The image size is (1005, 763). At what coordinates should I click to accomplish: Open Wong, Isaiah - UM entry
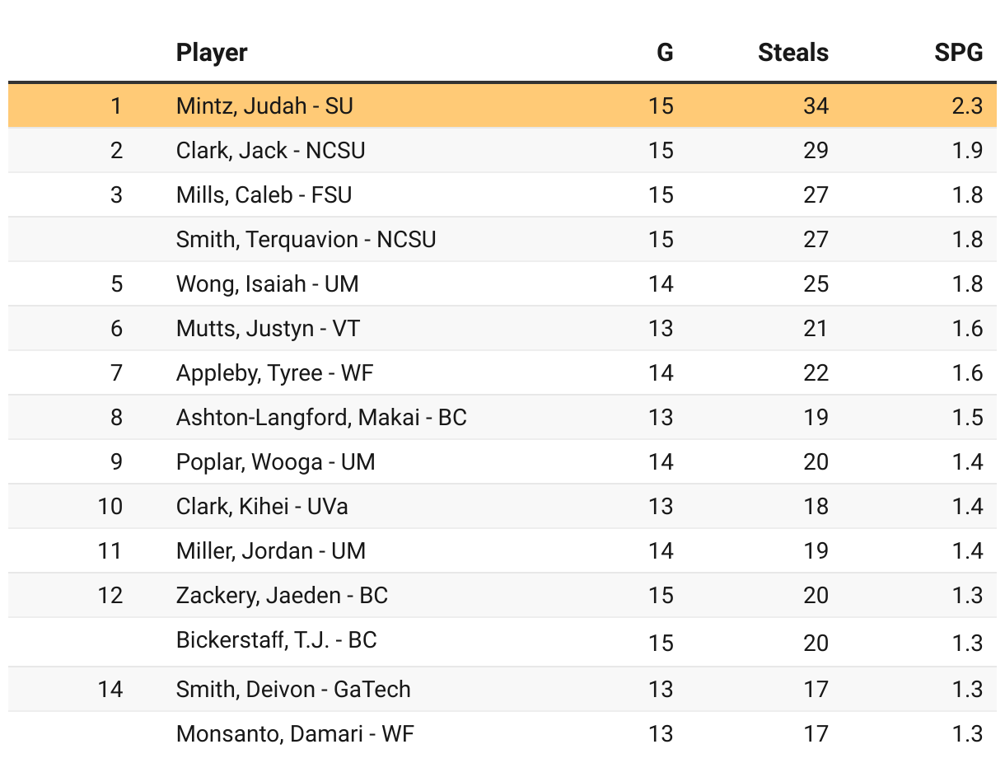coord(267,283)
